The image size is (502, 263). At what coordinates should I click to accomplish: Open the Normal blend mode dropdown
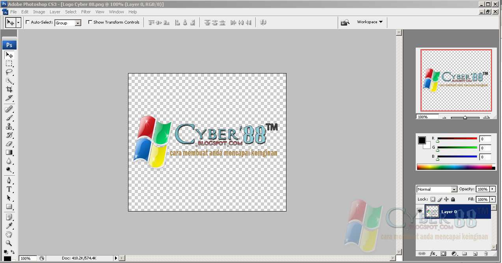coord(437,189)
